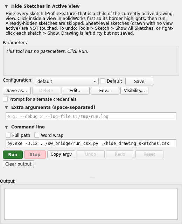Click the Output label

[x=7, y=181]
